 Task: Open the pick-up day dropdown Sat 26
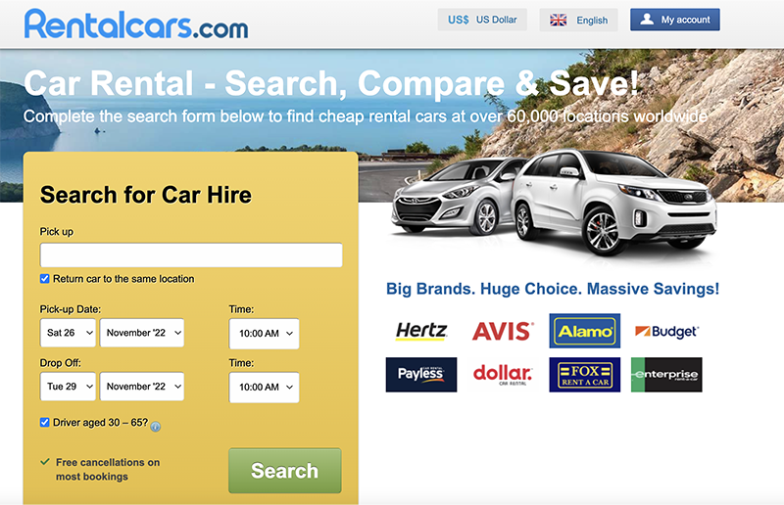click(68, 333)
